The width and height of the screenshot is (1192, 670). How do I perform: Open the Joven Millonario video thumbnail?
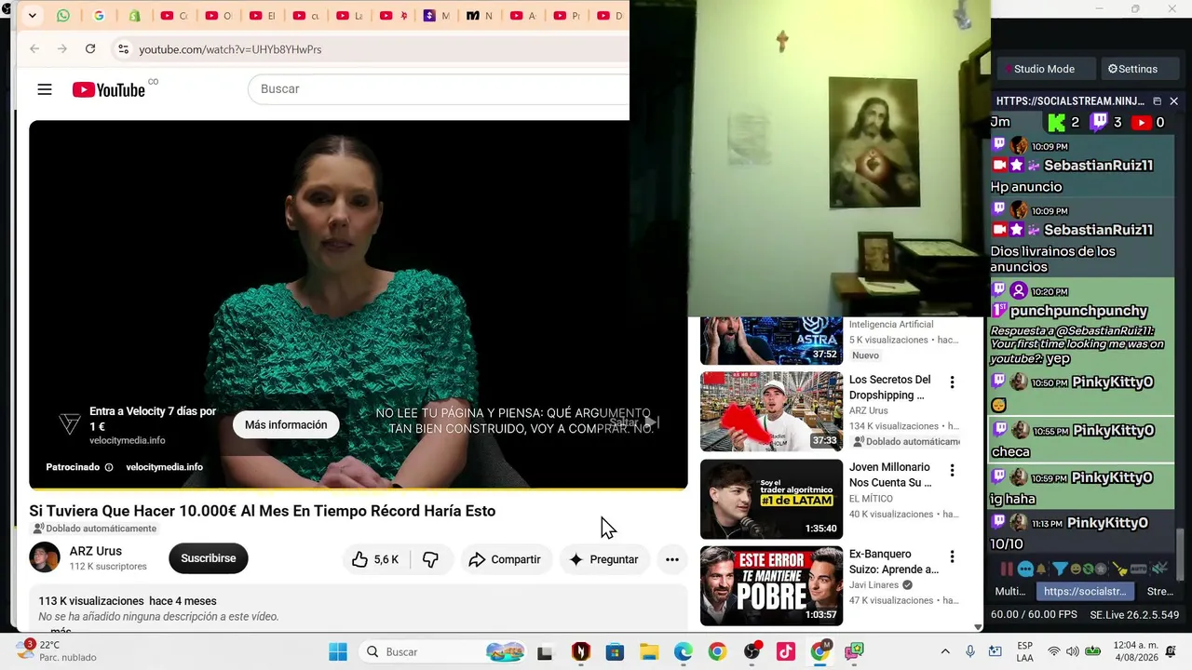point(771,499)
